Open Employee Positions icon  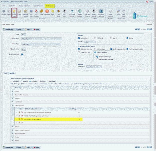[25, 12]
